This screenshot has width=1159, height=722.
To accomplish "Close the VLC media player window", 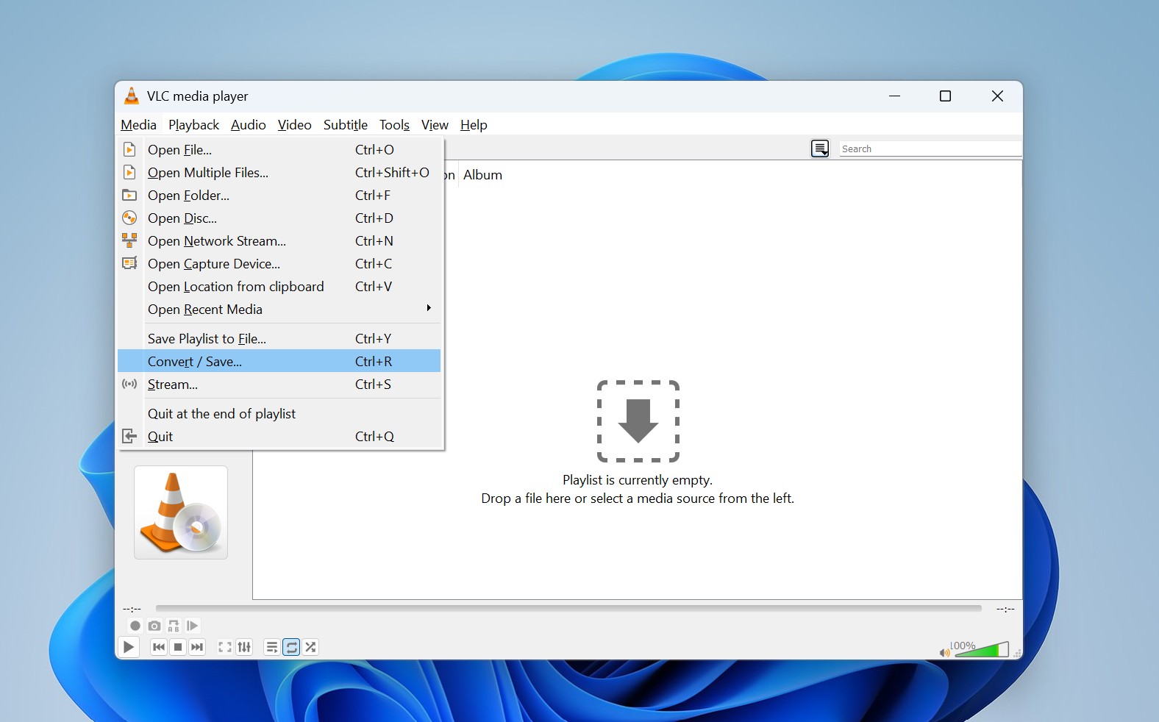I will click(x=997, y=96).
